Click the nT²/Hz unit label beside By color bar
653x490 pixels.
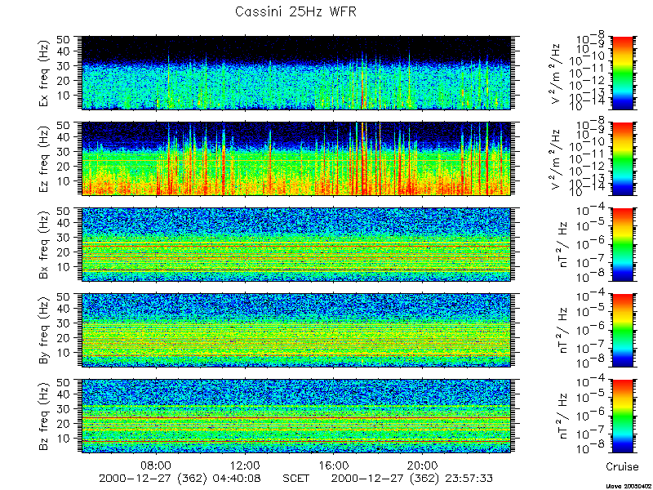562,331
